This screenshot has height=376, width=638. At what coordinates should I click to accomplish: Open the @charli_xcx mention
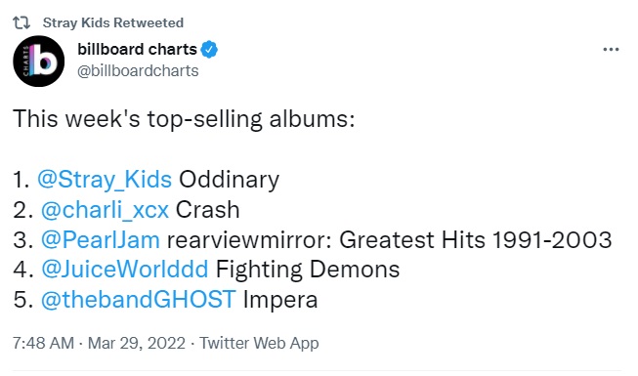(105, 210)
